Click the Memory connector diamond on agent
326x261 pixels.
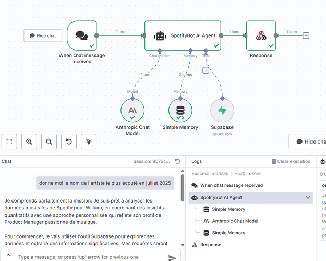point(190,50)
